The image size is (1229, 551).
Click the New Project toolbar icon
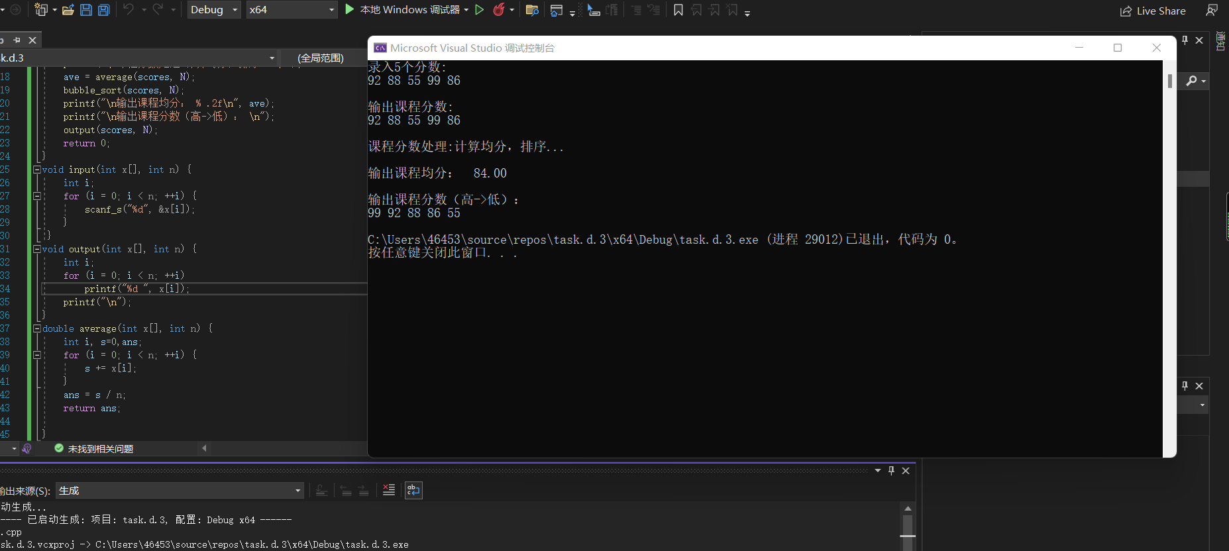coord(41,10)
